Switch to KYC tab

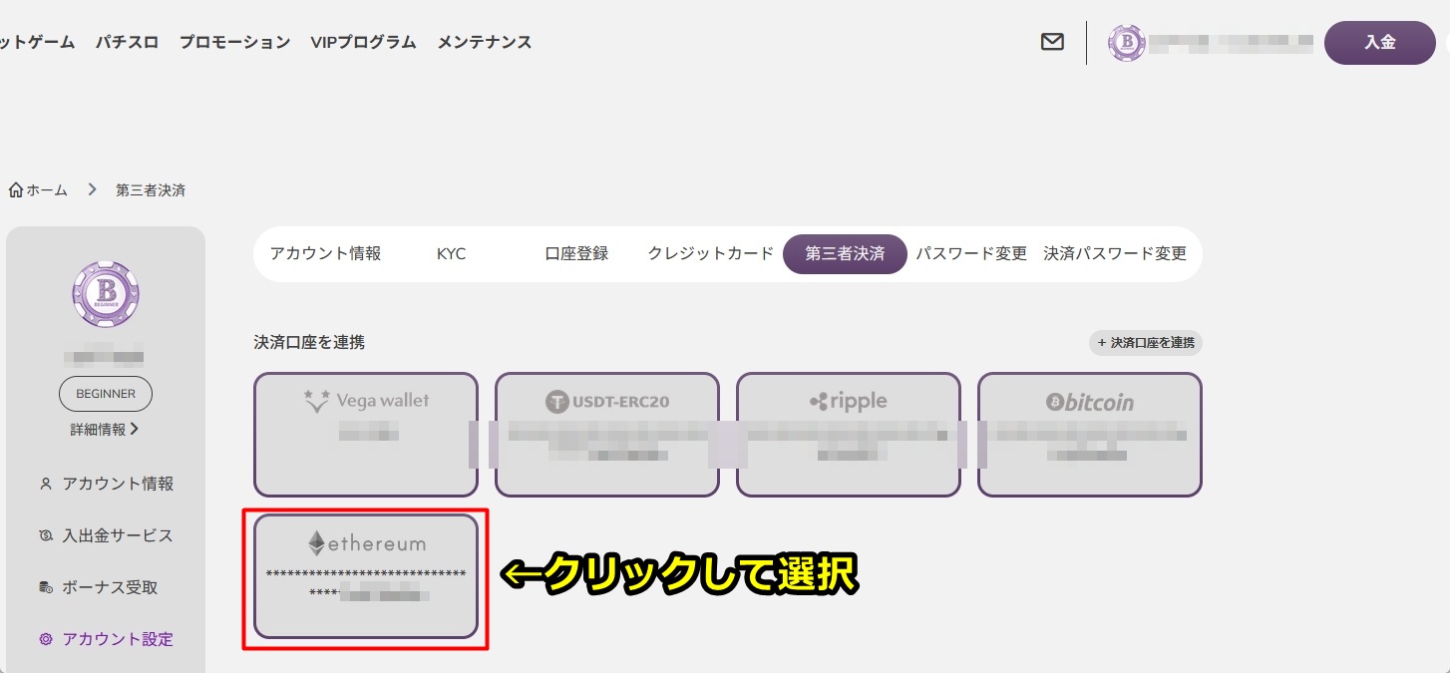[x=451, y=253]
